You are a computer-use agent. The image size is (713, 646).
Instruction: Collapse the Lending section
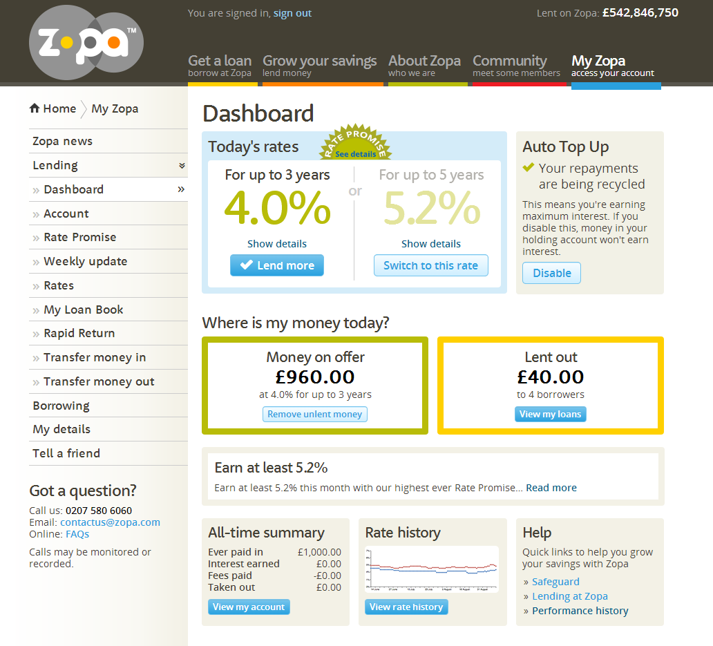pos(182,165)
